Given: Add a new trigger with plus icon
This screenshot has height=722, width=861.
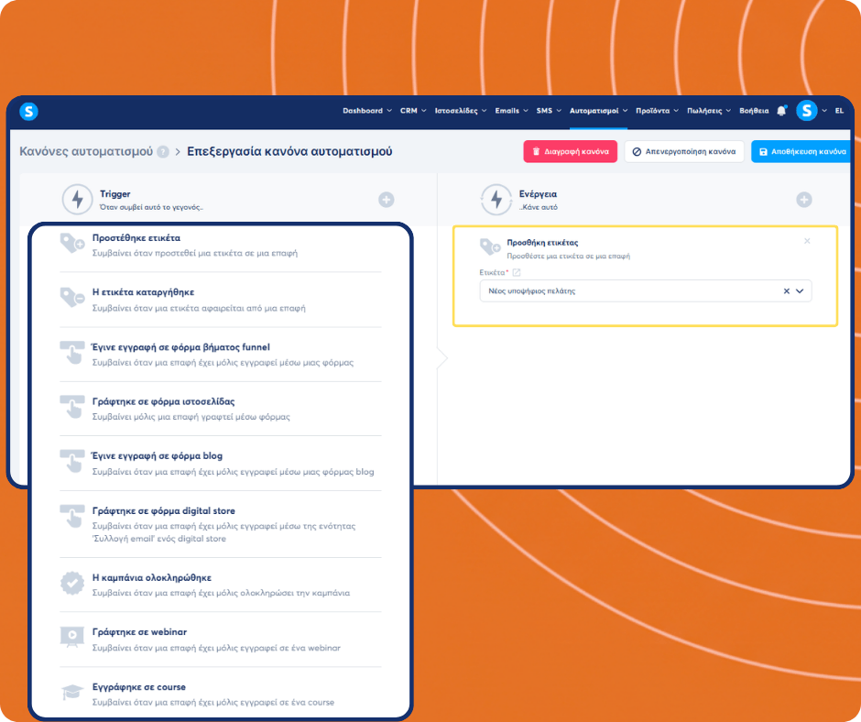Looking at the screenshot, I should coord(386,200).
